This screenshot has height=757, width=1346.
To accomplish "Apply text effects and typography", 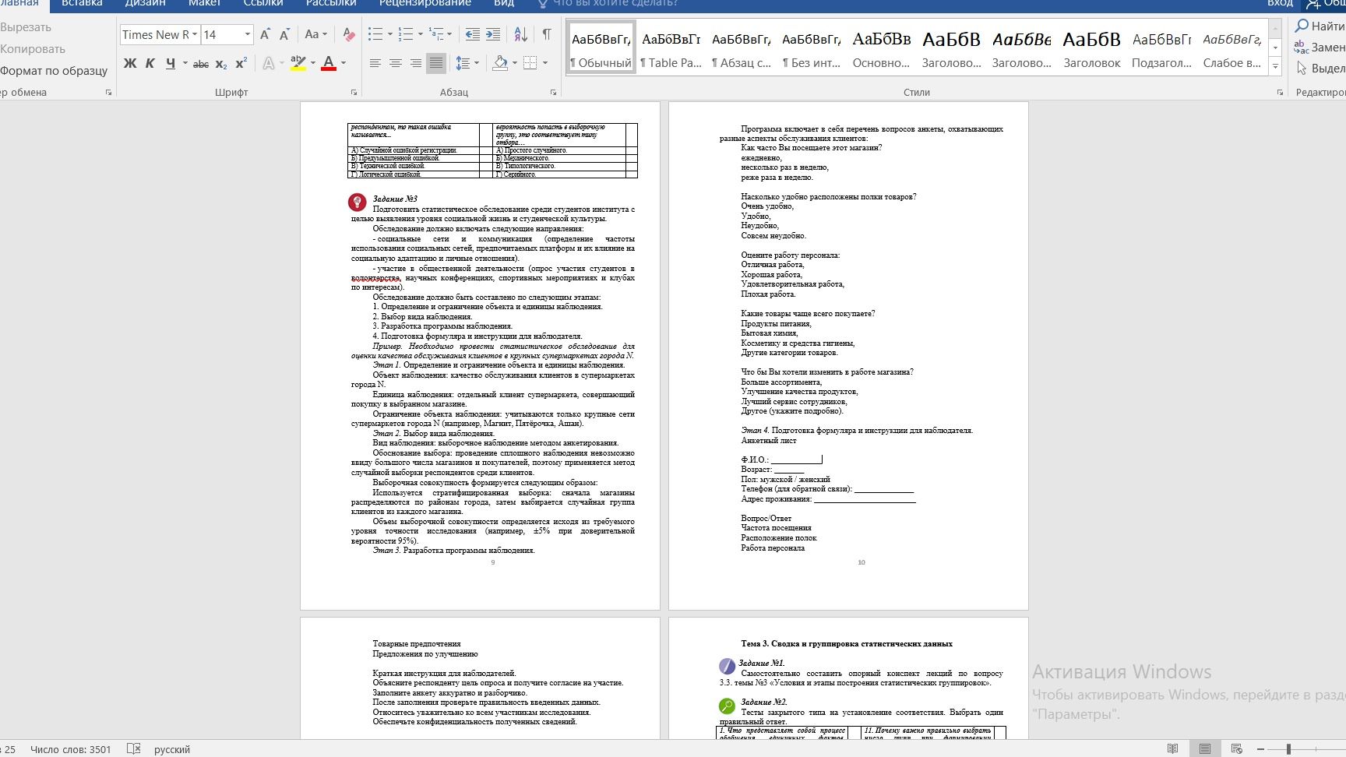I will [269, 64].
